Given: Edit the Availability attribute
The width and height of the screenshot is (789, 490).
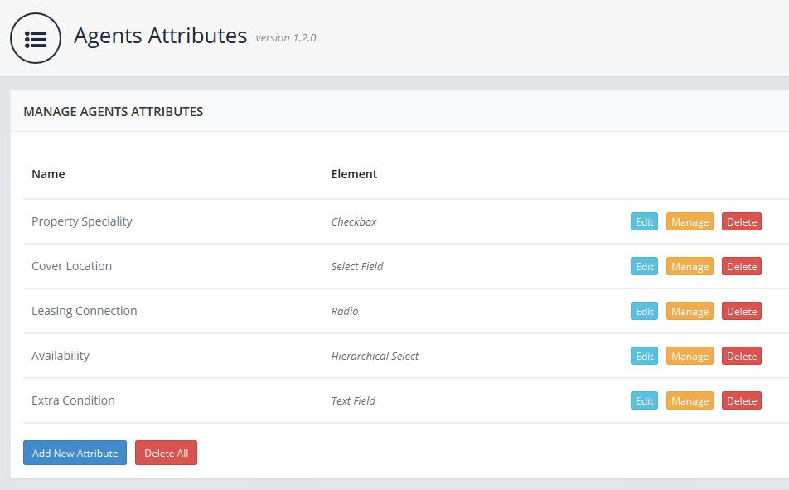Looking at the screenshot, I should [644, 356].
